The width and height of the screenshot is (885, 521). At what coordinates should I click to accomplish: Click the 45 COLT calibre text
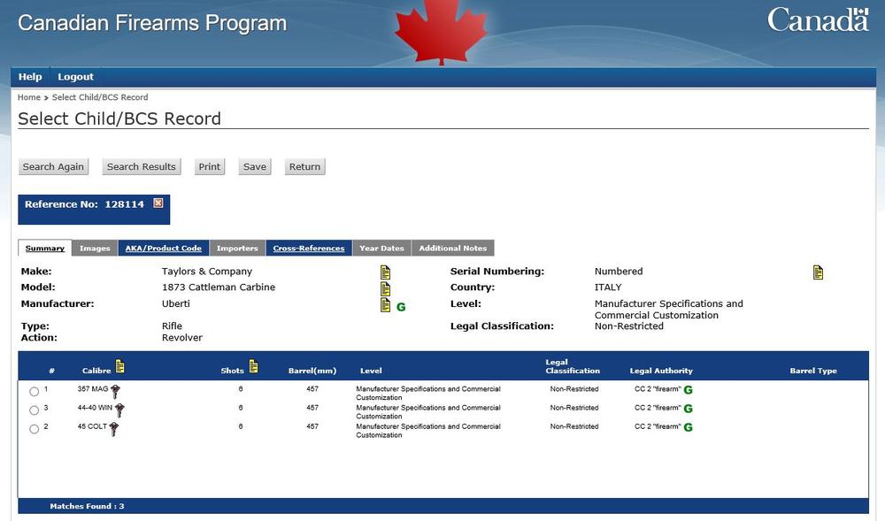[92, 427]
